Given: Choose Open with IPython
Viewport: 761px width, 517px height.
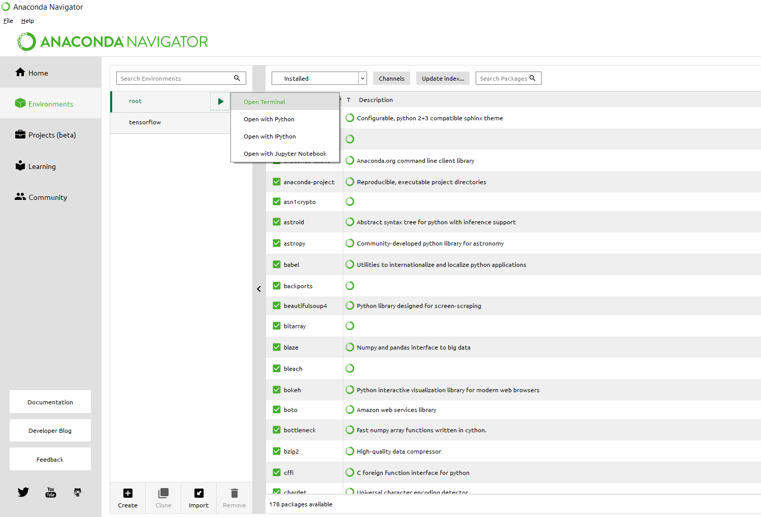Looking at the screenshot, I should click(285, 136).
